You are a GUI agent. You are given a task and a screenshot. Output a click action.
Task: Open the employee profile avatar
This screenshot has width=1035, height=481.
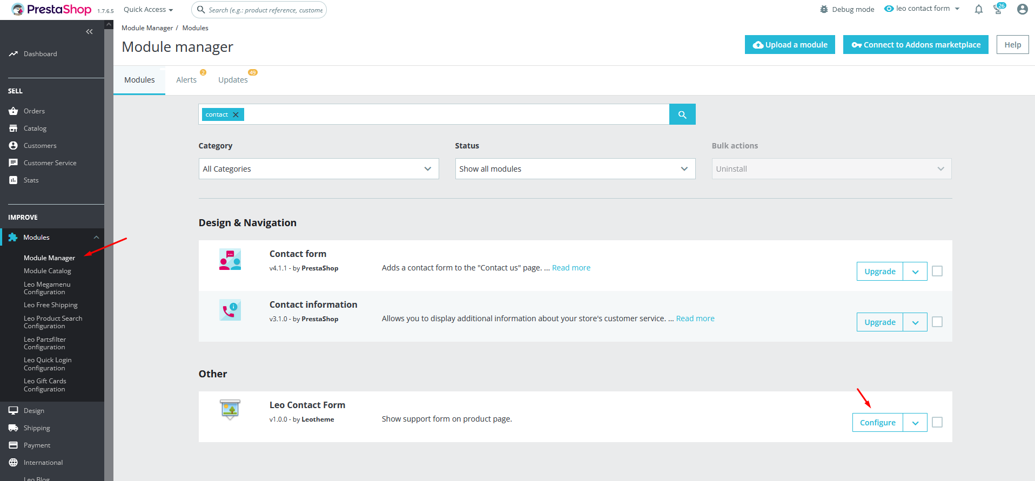1022,9
